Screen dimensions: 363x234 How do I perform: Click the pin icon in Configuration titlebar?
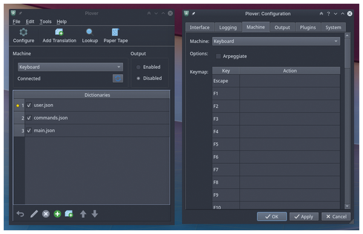click(194, 14)
